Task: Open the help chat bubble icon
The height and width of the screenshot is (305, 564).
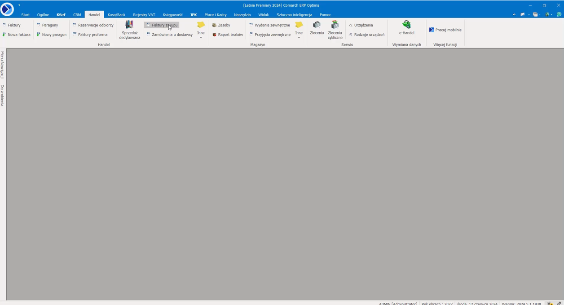Action: (x=559, y=14)
